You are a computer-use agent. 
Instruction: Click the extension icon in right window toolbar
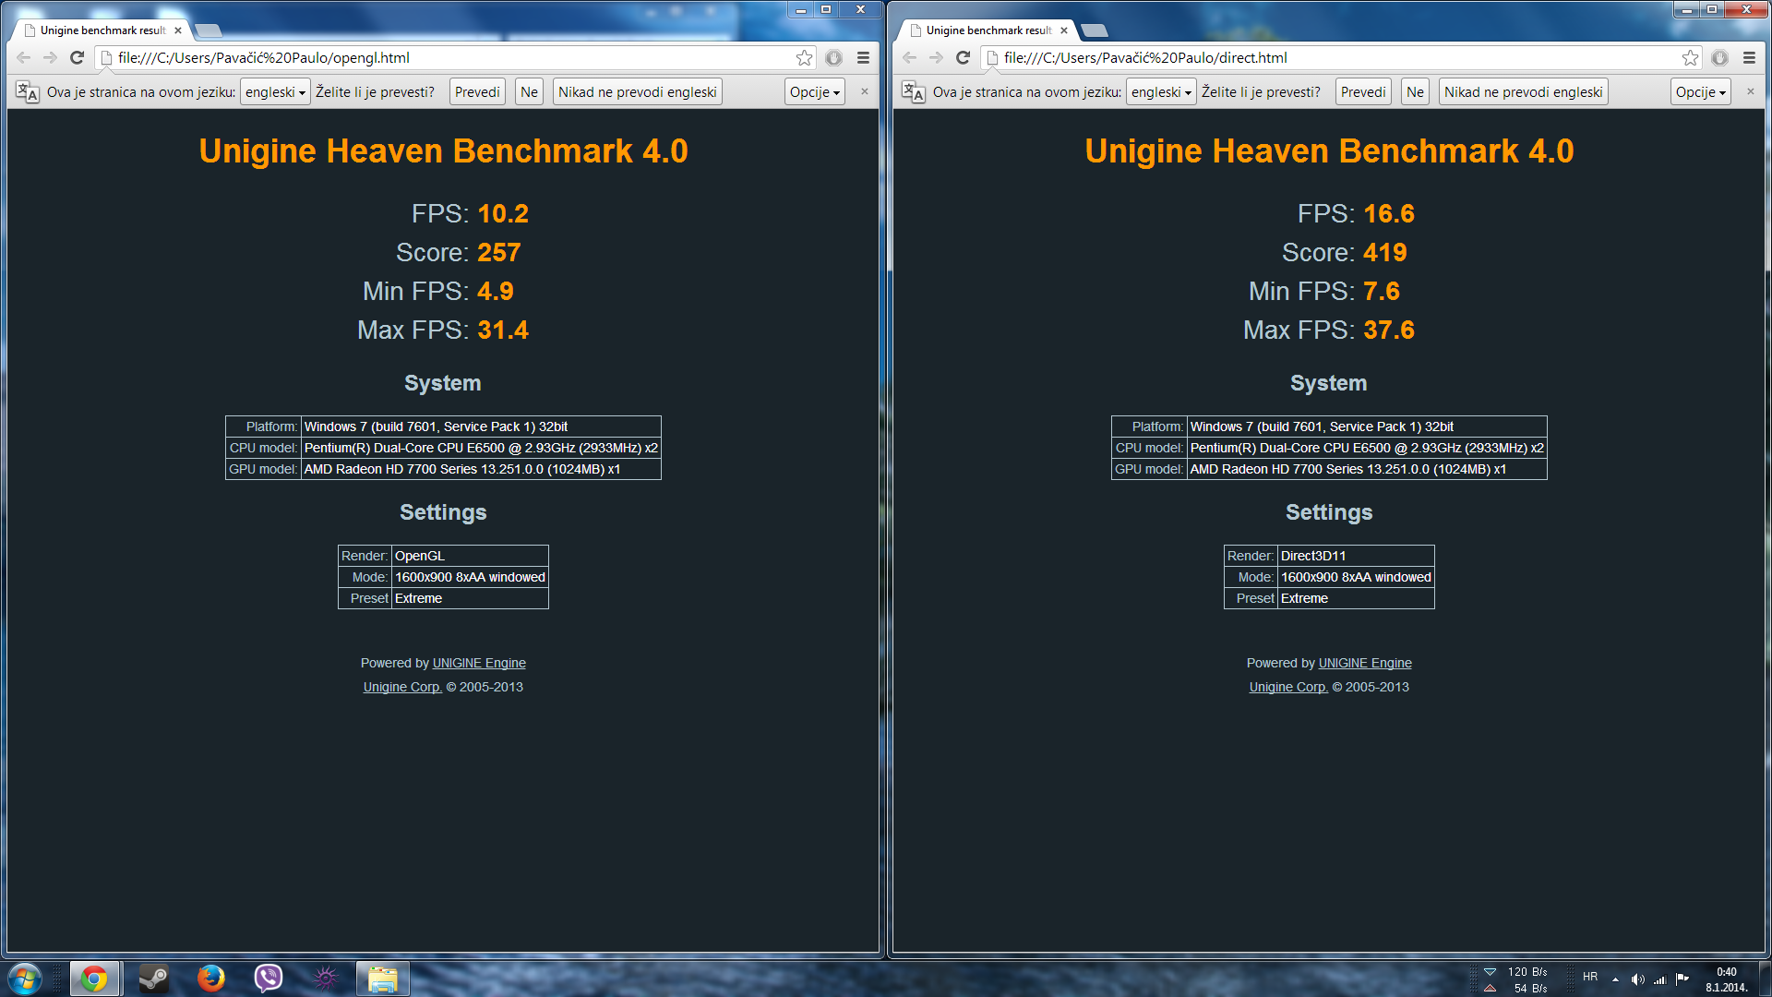pyautogui.click(x=1720, y=57)
